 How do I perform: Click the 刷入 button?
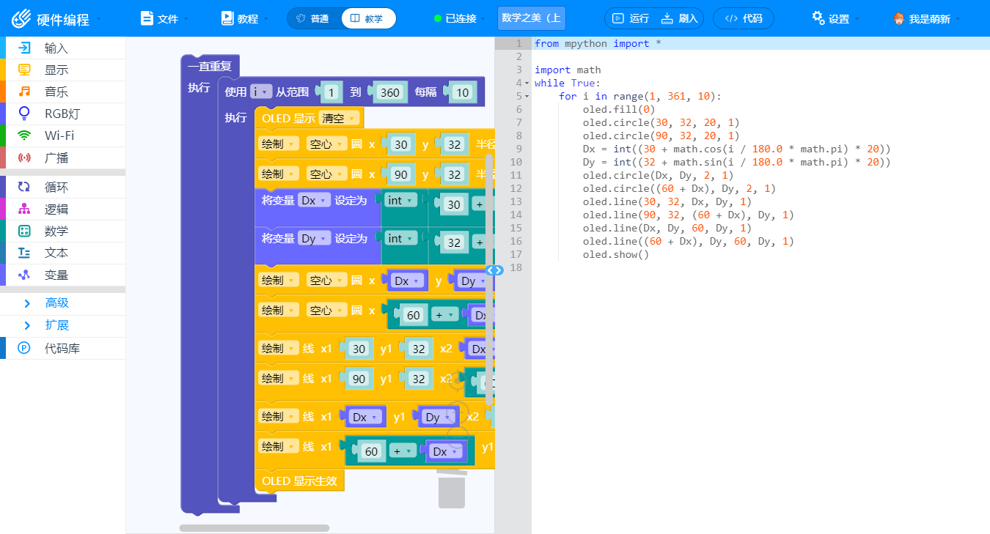coord(679,18)
